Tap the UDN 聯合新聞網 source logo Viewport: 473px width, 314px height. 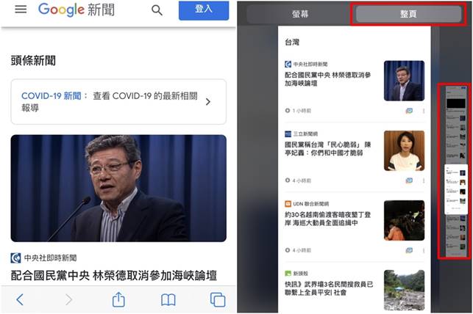(x=288, y=204)
